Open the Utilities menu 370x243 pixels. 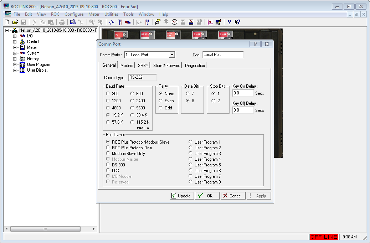111,14
